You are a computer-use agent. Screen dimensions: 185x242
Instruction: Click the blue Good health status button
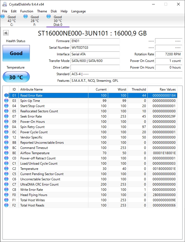[16, 53]
